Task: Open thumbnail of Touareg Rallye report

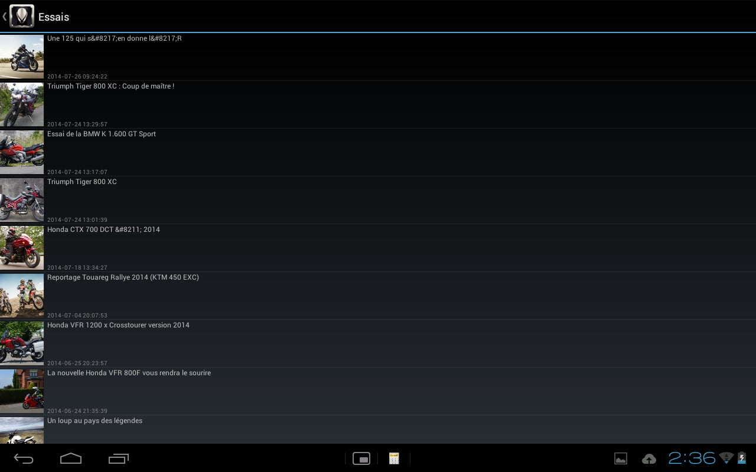Action: coord(22,296)
